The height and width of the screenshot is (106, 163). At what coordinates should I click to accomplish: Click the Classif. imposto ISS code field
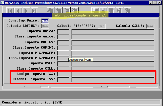[x=63, y=80]
